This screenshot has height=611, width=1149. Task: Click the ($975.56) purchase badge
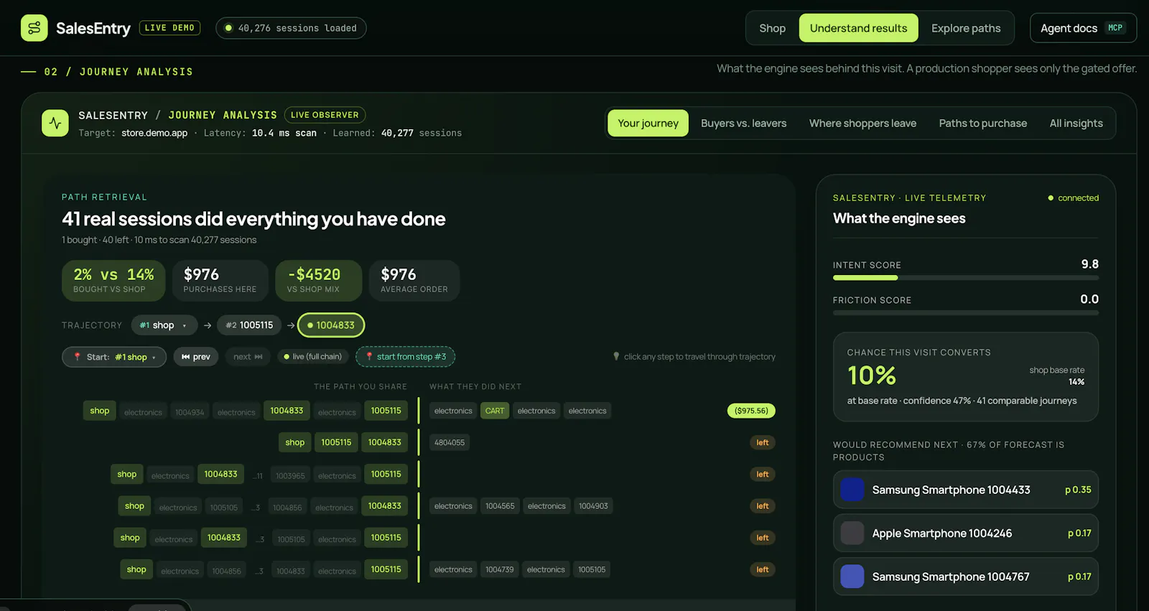point(751,411)
